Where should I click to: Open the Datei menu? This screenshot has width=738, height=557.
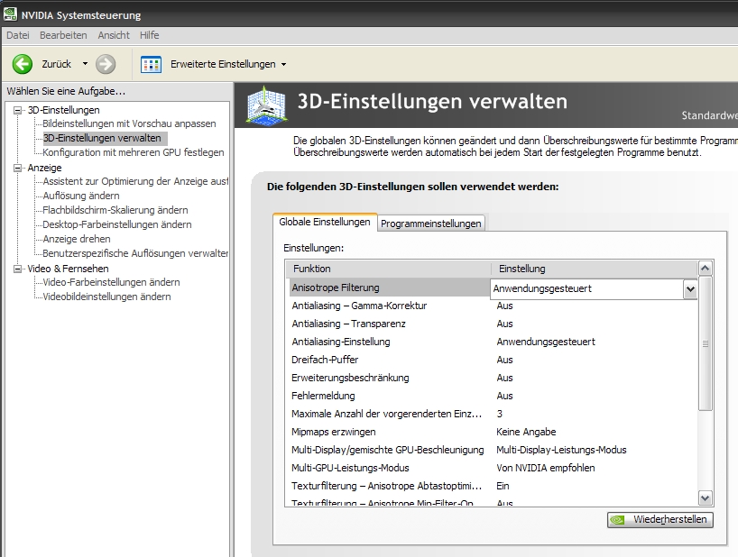18,35
